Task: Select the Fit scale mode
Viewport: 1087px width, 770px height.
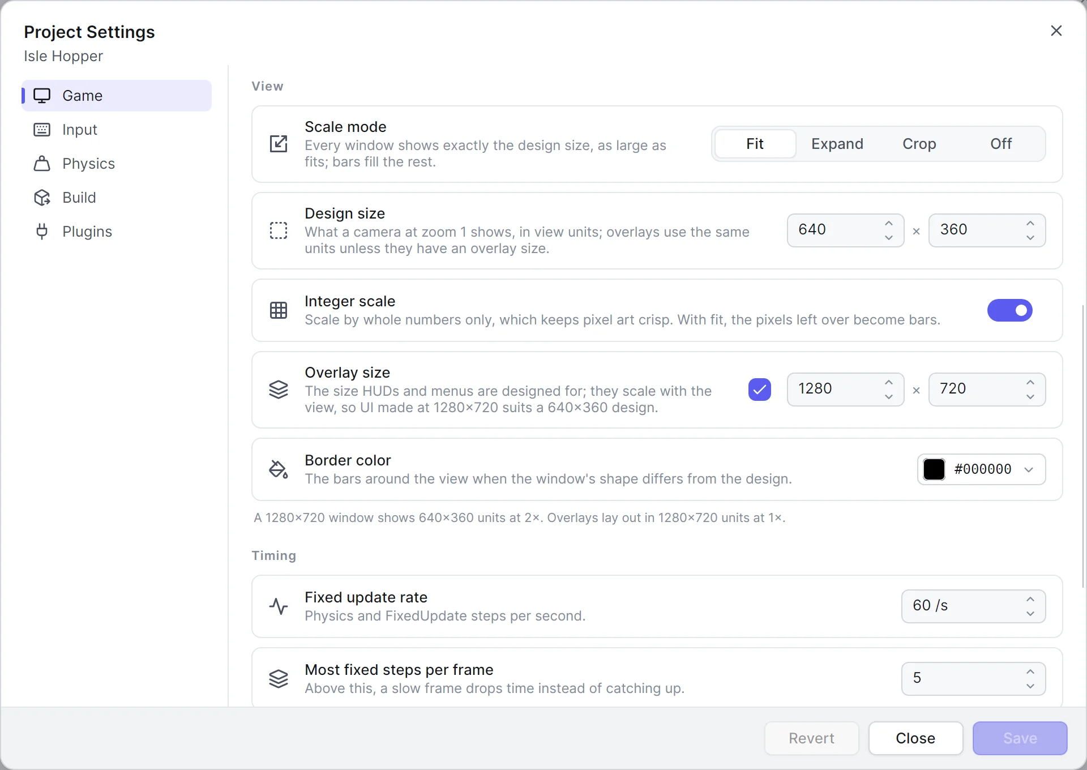Action: [x=755, y=144]
